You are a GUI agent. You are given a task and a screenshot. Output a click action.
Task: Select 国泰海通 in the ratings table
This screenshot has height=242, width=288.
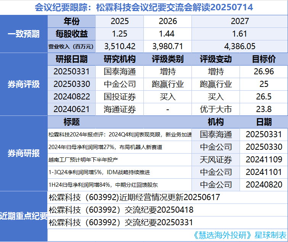(119, 72)
